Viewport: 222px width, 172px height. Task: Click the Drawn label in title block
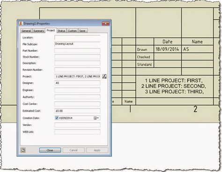[142, 49]
